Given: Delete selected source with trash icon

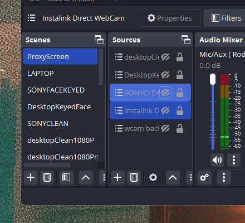Looking at the screenshot, I should click(134, 177).
